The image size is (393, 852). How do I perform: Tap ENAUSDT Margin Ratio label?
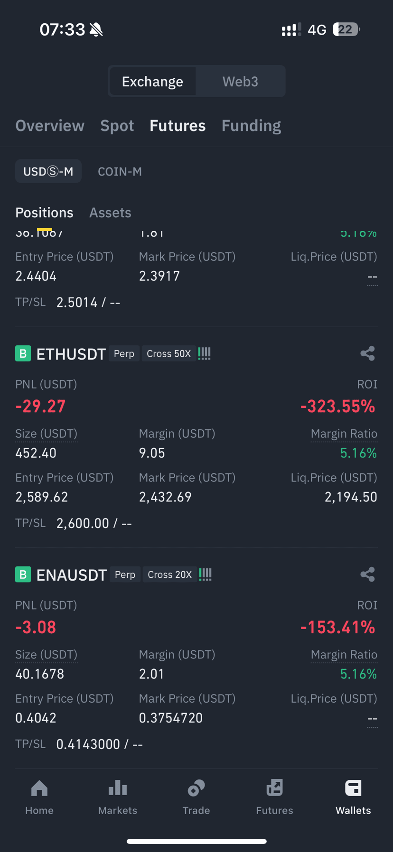pos(344,655)
